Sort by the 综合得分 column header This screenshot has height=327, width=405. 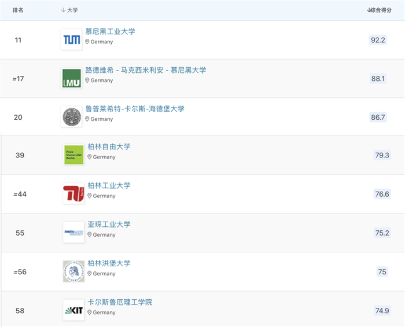pyautogui.click(x=379, y=10)
